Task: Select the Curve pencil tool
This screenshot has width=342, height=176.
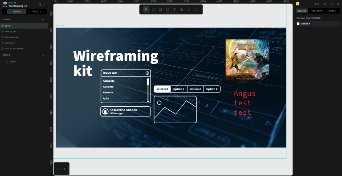Action: (189, 9)
